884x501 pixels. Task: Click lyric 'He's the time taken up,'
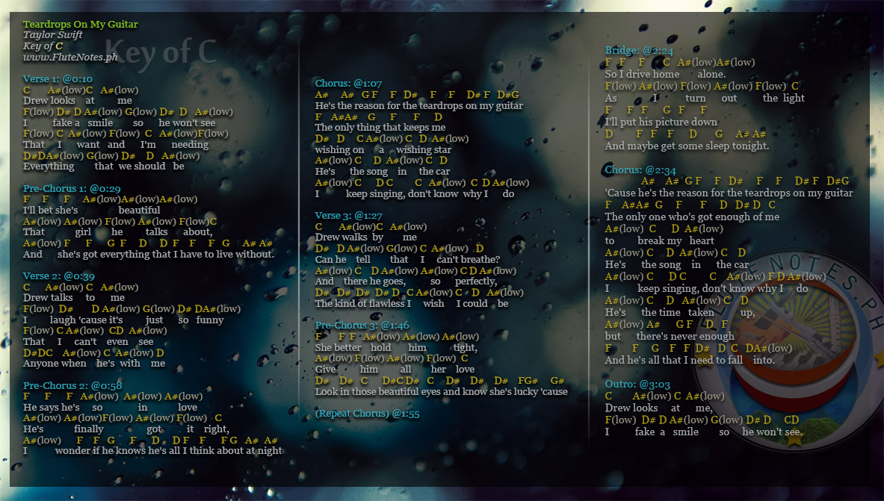(x=680, y=313)
